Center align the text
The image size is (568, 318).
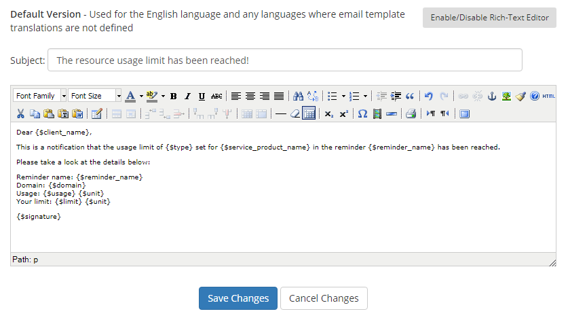pos(250,96)
